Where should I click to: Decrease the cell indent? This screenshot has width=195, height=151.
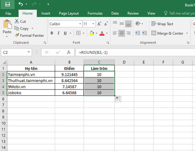(138, 33)
